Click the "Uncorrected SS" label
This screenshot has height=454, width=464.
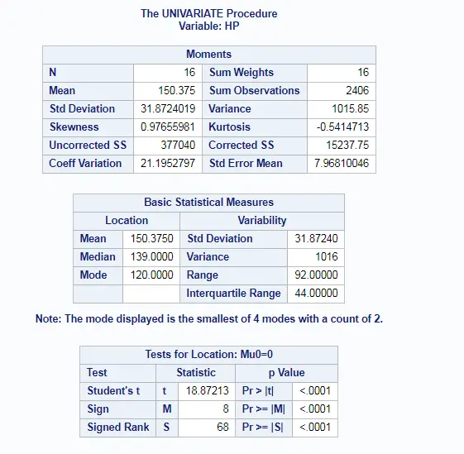pos(88,145)
